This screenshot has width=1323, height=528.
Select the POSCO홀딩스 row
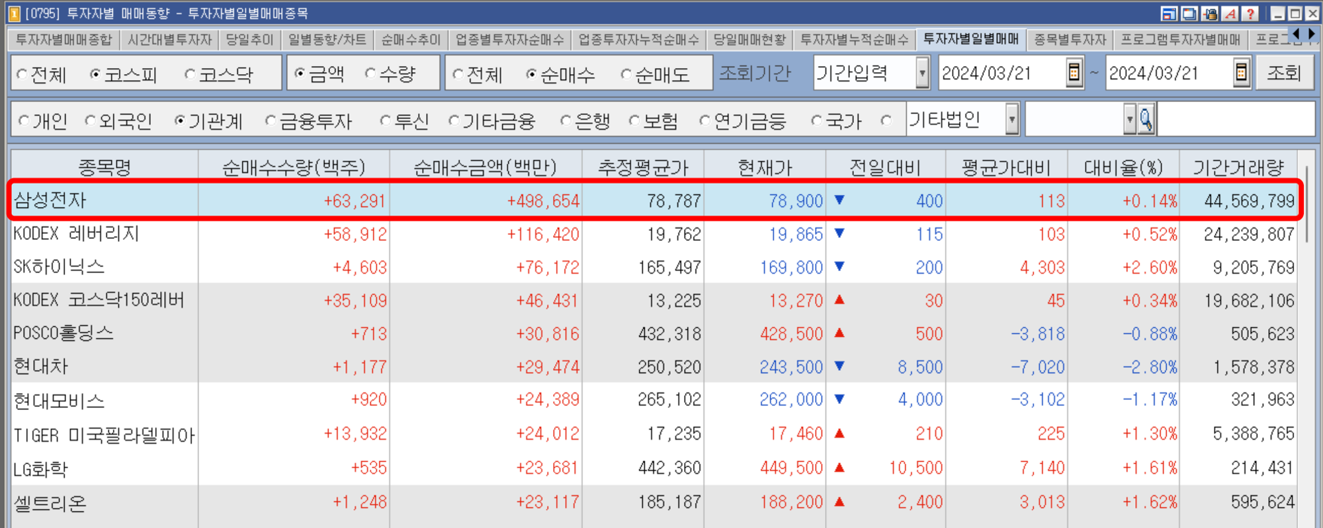654,334
